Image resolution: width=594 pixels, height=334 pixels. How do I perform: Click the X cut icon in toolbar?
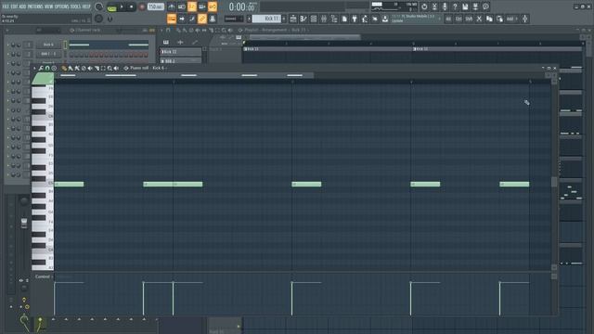click(x=479, y=19)
